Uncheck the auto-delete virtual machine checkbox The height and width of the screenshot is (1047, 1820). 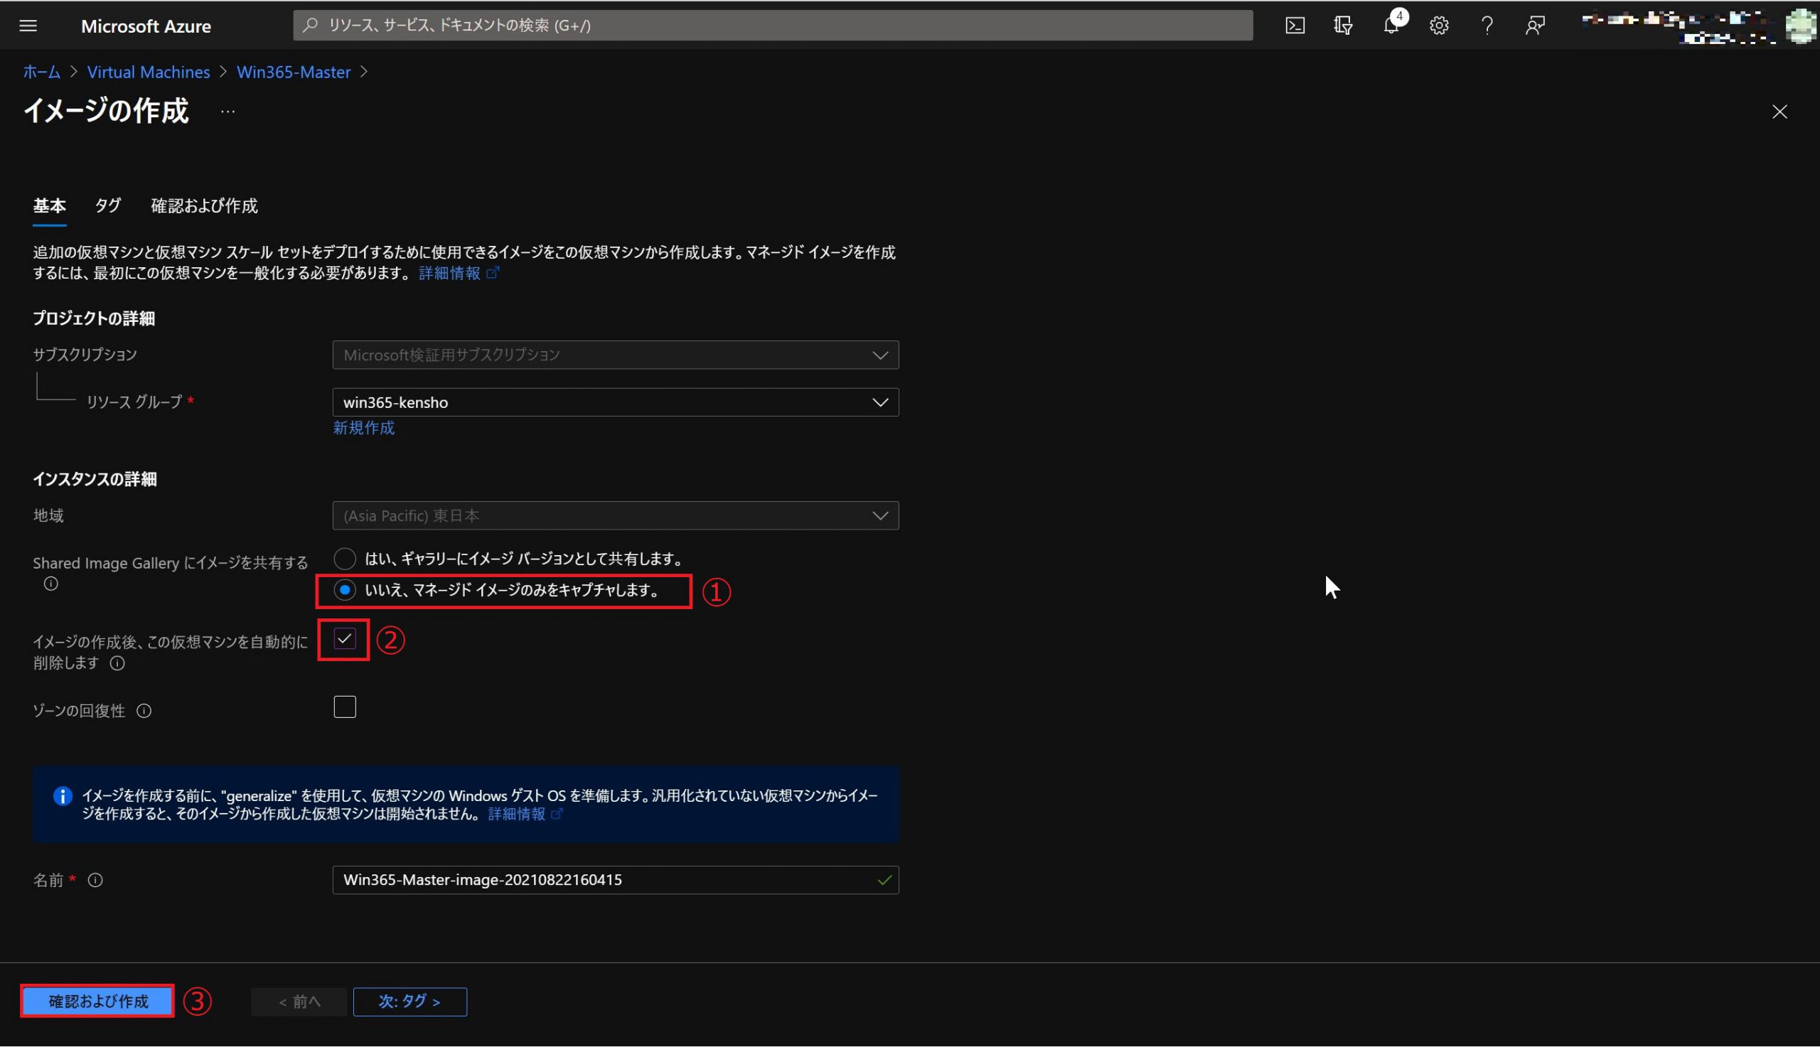point(345,639)
